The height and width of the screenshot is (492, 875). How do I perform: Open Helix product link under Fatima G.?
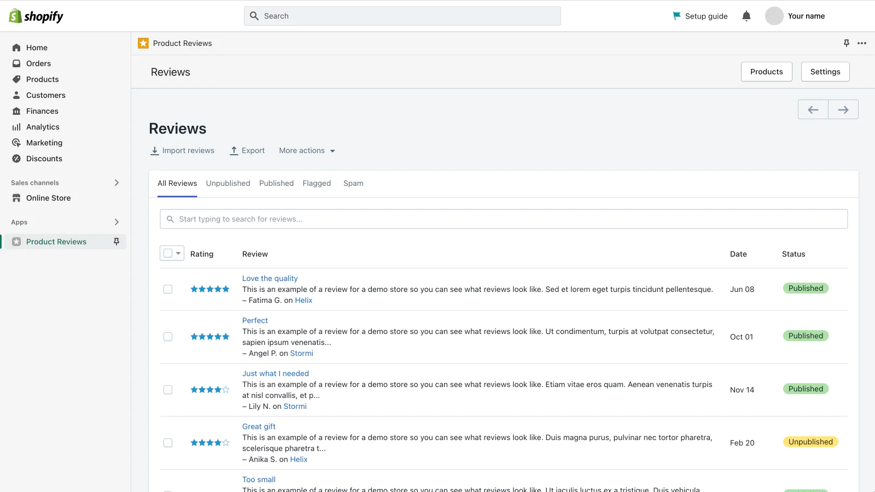click(304, 300)
